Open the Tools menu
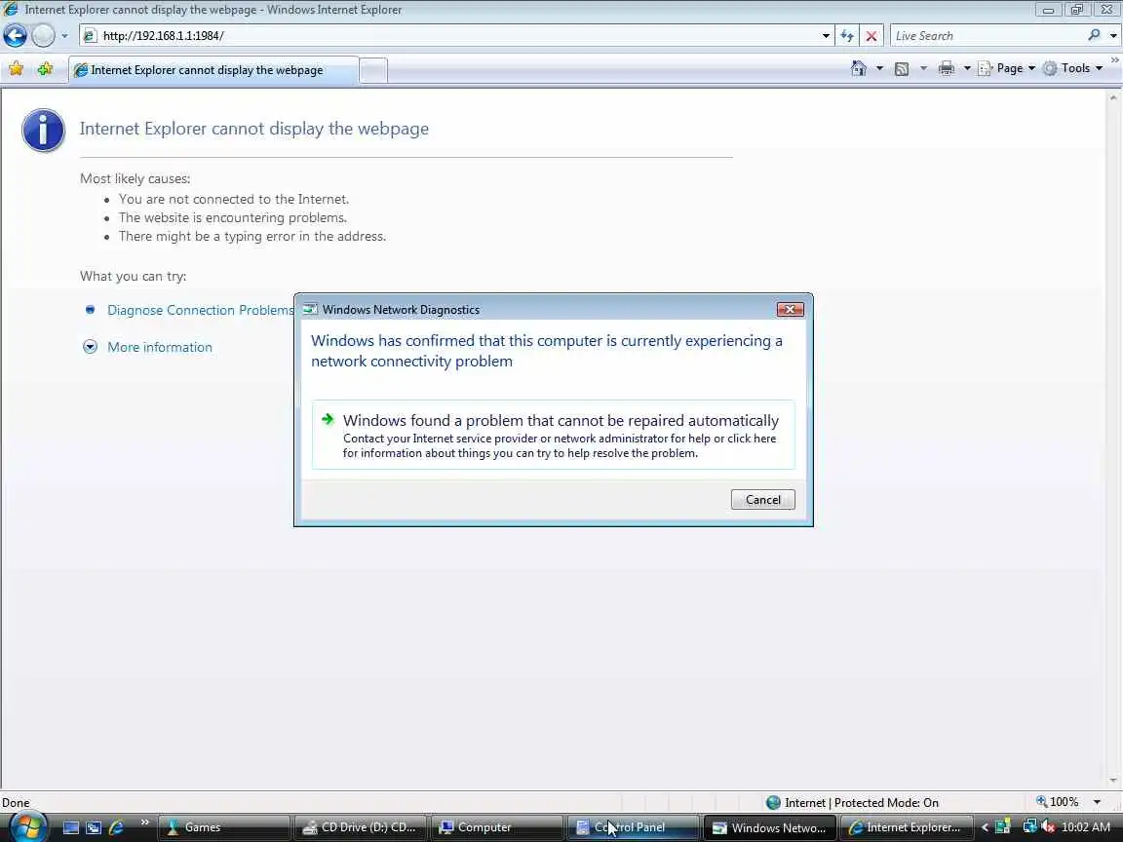Image resolution: width=1123 pixels, height=842 pixels. pos(1073,68)
